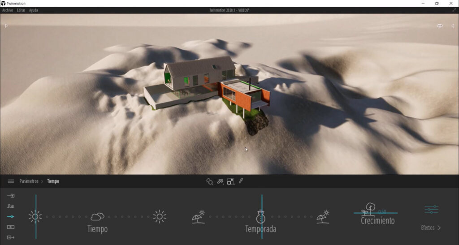
Task: Open the Settings sliders icon in sidebar
Action: coord(11,217)
